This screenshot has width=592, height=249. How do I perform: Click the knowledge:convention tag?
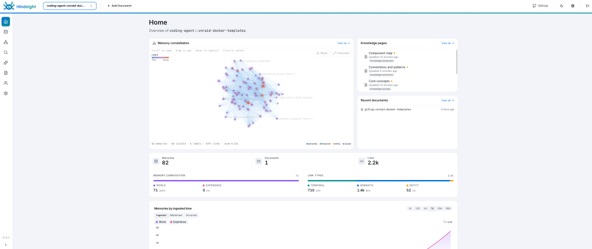[381, 75]
